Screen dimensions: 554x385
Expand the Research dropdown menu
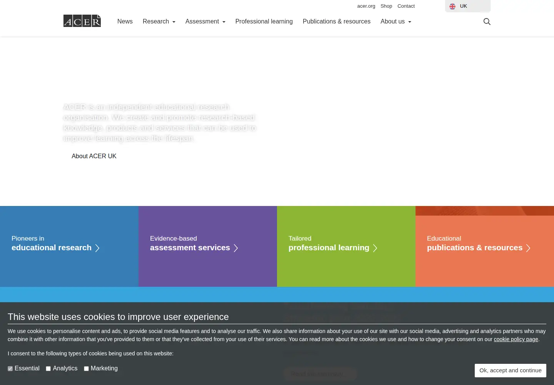[x=159, y=22]
